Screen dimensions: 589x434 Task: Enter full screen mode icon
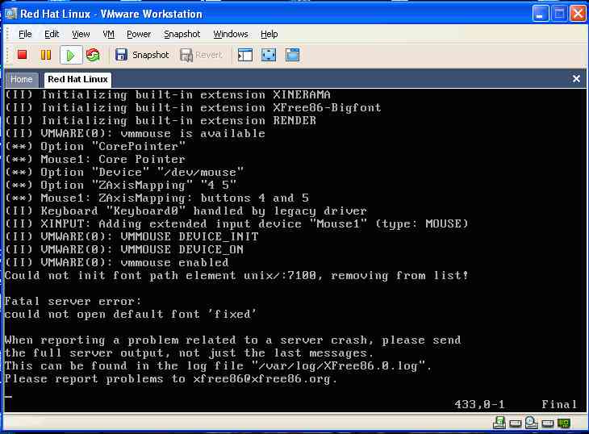coord(269,55)
